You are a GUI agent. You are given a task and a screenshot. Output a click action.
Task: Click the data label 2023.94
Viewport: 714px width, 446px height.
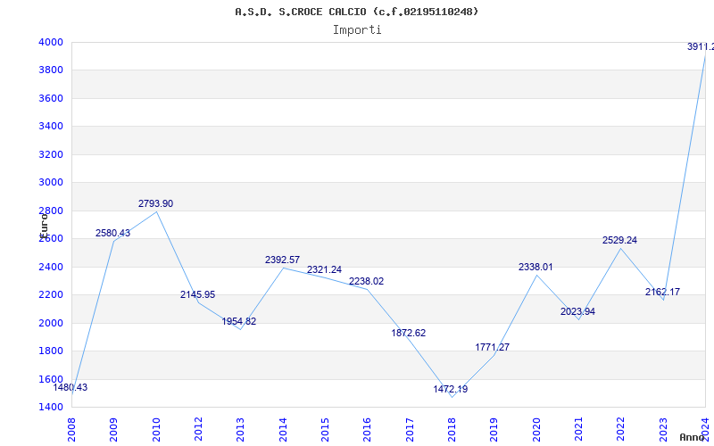pyautogui.click(x=577, y=311)
